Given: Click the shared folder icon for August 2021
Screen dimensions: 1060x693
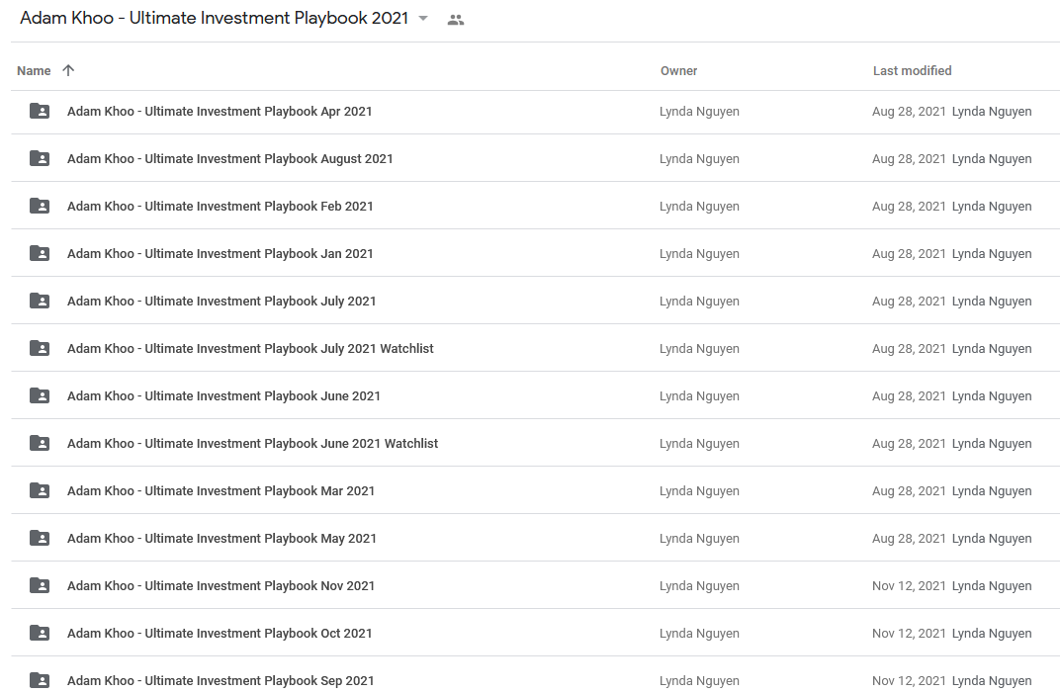Looking at the screenshot, I should (40, 158).
